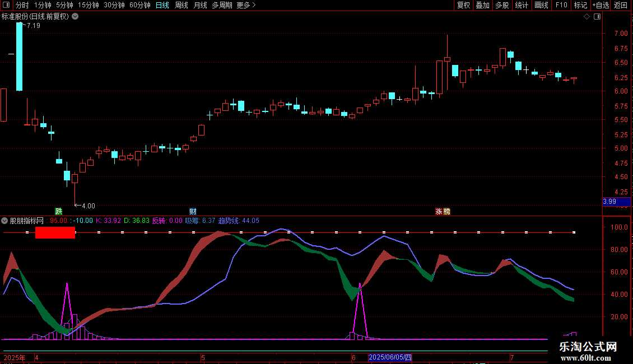Switch to 月线 monthly chart
Image resolution: width=633 pixels, height=364 pixels.
(x=200, y=5)
